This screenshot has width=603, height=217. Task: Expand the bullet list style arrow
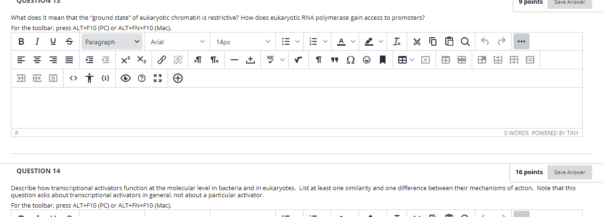(x=297, y=42)
